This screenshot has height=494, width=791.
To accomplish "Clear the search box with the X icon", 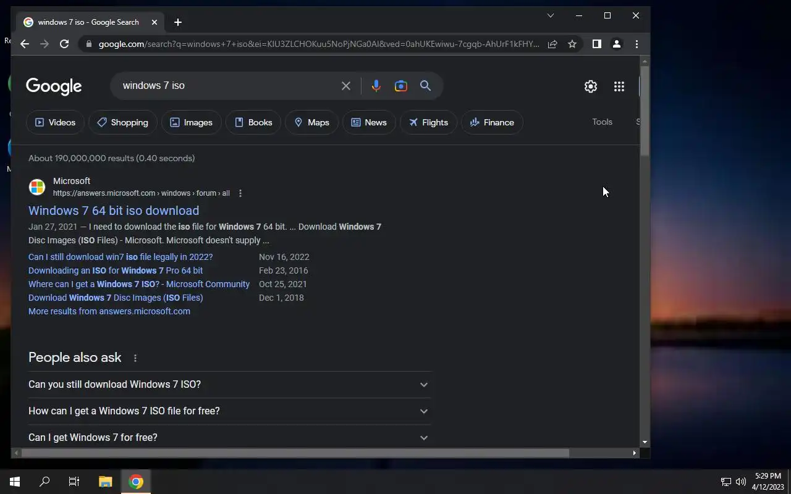I will coord(346,86).
